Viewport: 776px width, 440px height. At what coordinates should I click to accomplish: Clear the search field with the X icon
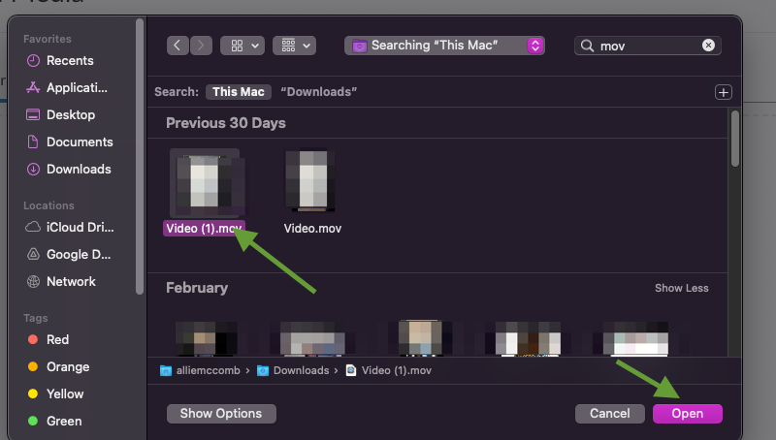click(709, 46)
